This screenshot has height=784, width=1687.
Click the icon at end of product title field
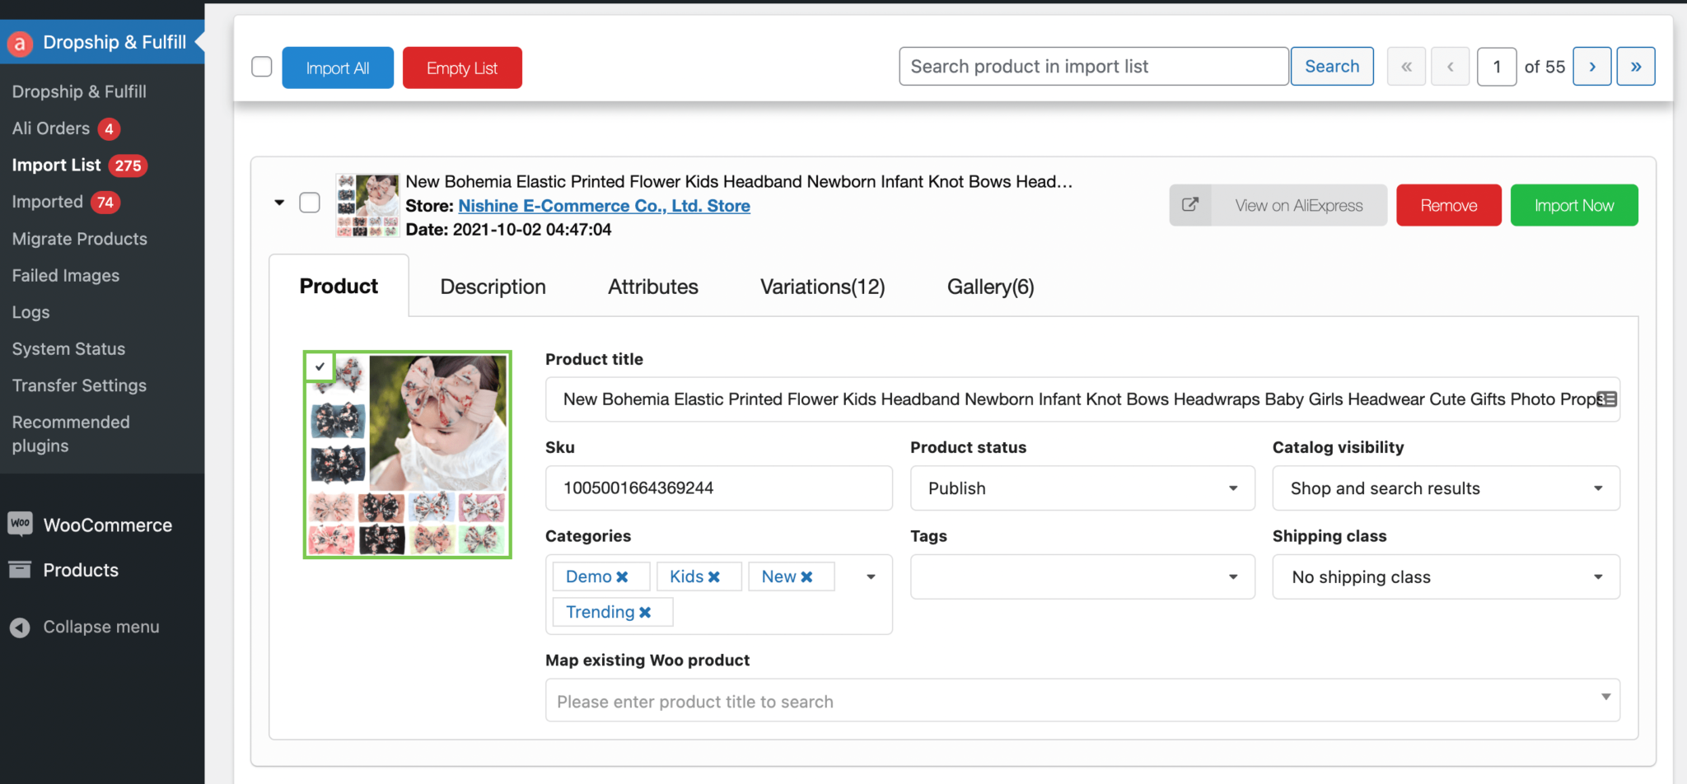1606,399
